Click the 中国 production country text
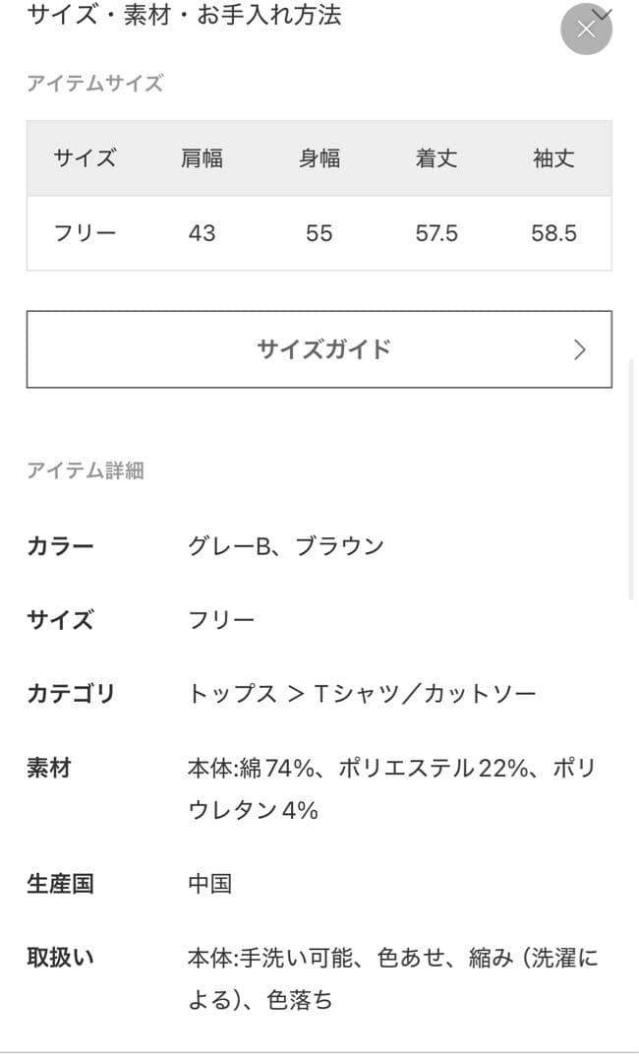Image resolution: width=639 pixels, height=1063 pixels. pyautogui.click(x=210, y=884)
